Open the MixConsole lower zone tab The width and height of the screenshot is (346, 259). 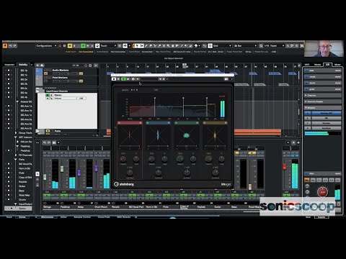(47, 217)
